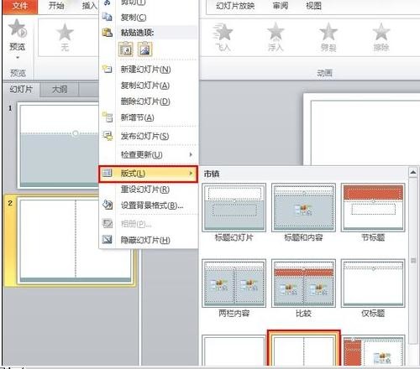Image resolution: width=420 pixels, height=369 pixels.
Task: Open the 版式(L) layout submenu
Action: 149,174
